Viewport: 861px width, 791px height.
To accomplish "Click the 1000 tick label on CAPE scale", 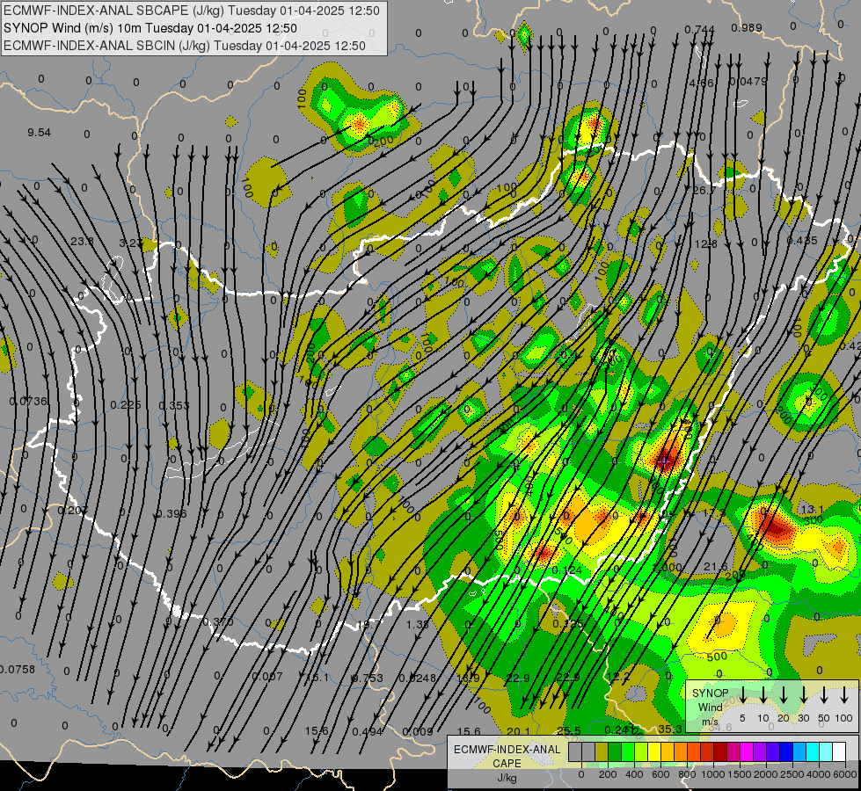I will [712, 774].
